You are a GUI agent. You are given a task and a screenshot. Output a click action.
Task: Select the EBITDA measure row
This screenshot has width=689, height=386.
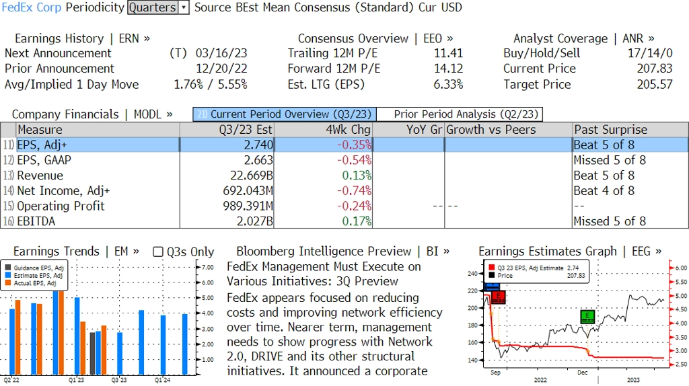tap(344, 221)
